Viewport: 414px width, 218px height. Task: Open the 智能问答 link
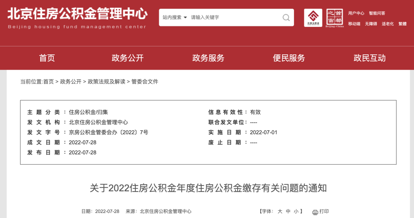tap(377, 13)
